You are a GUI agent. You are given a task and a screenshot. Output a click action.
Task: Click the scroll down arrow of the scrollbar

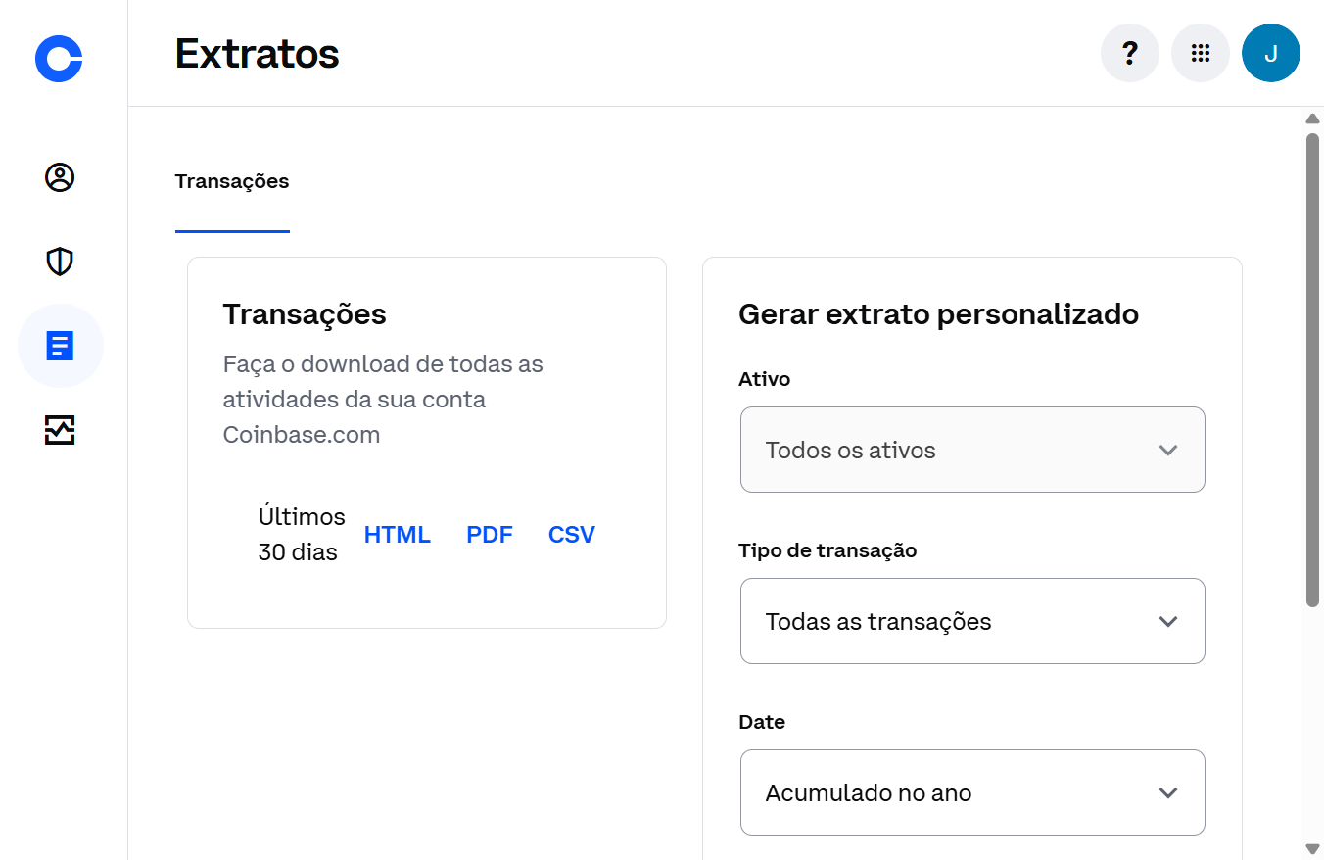click(x=1313, y=848)
